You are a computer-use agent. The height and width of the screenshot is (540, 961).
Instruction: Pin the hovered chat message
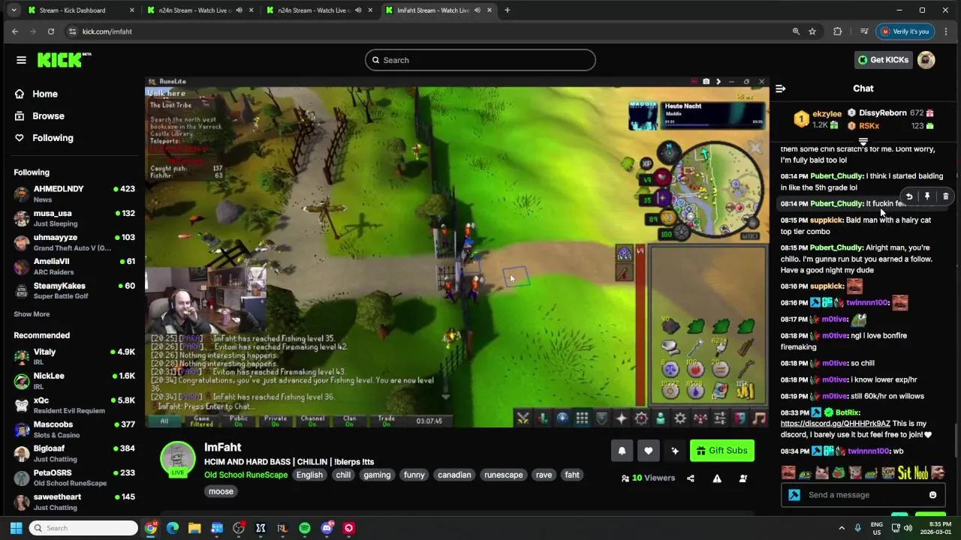[927, 196]
